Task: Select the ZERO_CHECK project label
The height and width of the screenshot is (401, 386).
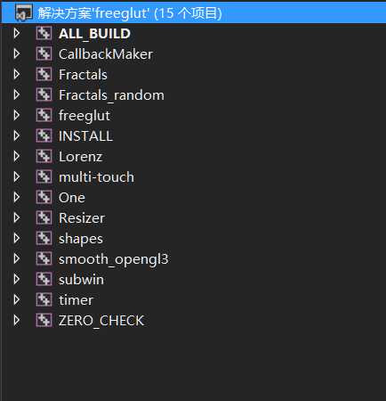Action: tap(101, 321)
